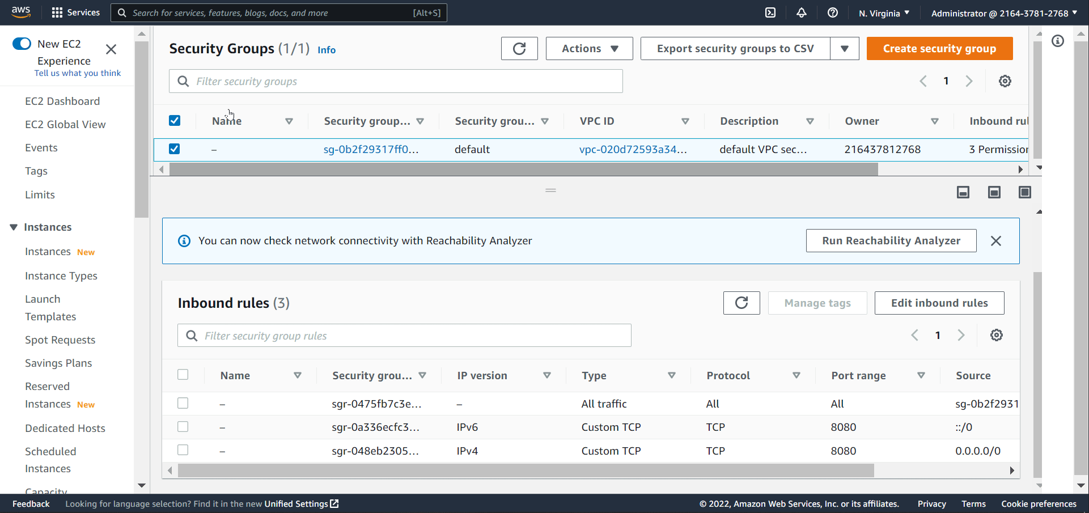The width and height of the screenshot is (1089, 513).
Task: Open the Services menu
Action: [76, 12]
